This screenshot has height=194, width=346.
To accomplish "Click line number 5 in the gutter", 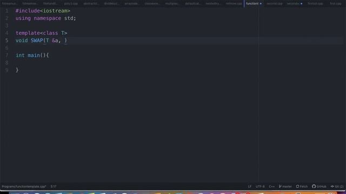I will tap(6, 40).
